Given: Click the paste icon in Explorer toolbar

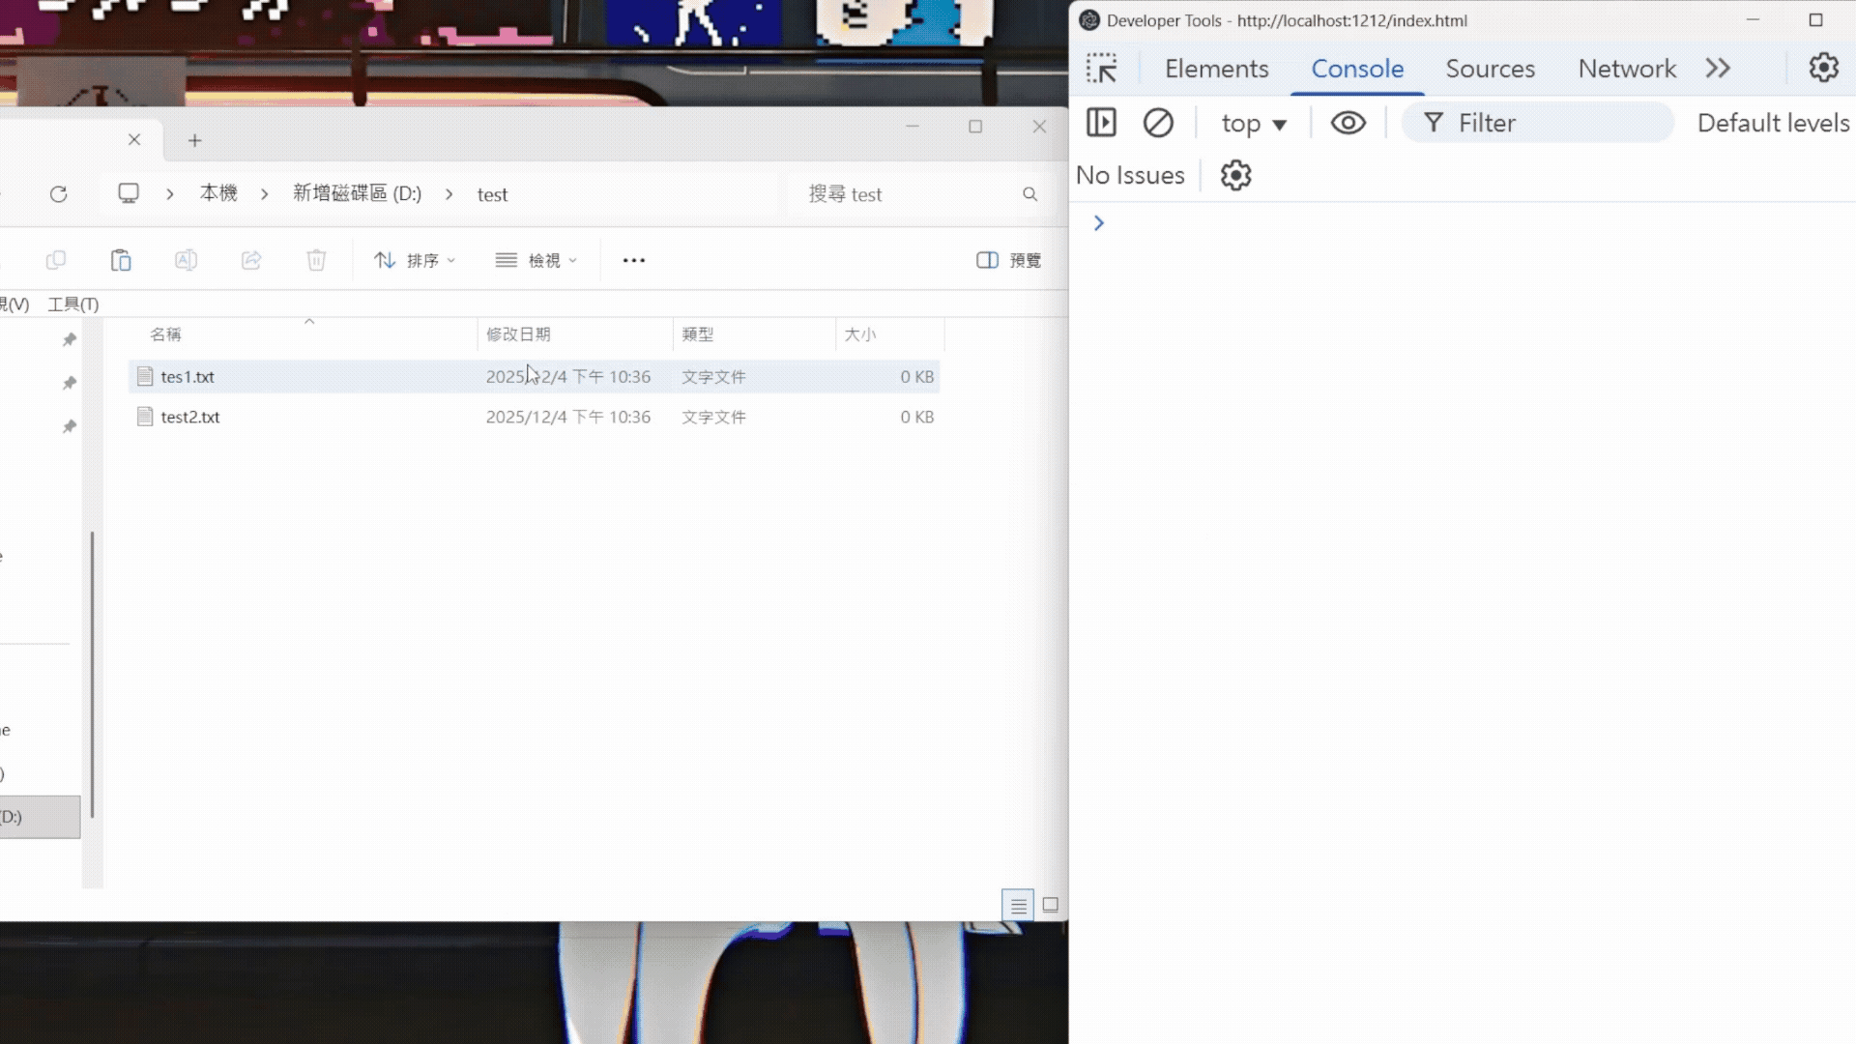Looking at the screenshot, I should [x=121, y=260].
